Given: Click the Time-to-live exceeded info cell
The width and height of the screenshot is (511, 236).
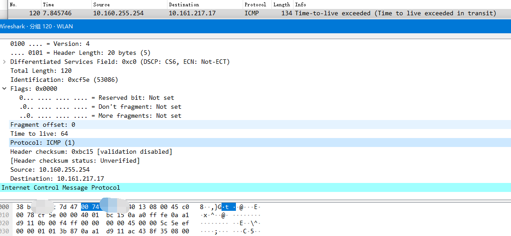Looking at the screenshot, I should click(x=396, y=13).
